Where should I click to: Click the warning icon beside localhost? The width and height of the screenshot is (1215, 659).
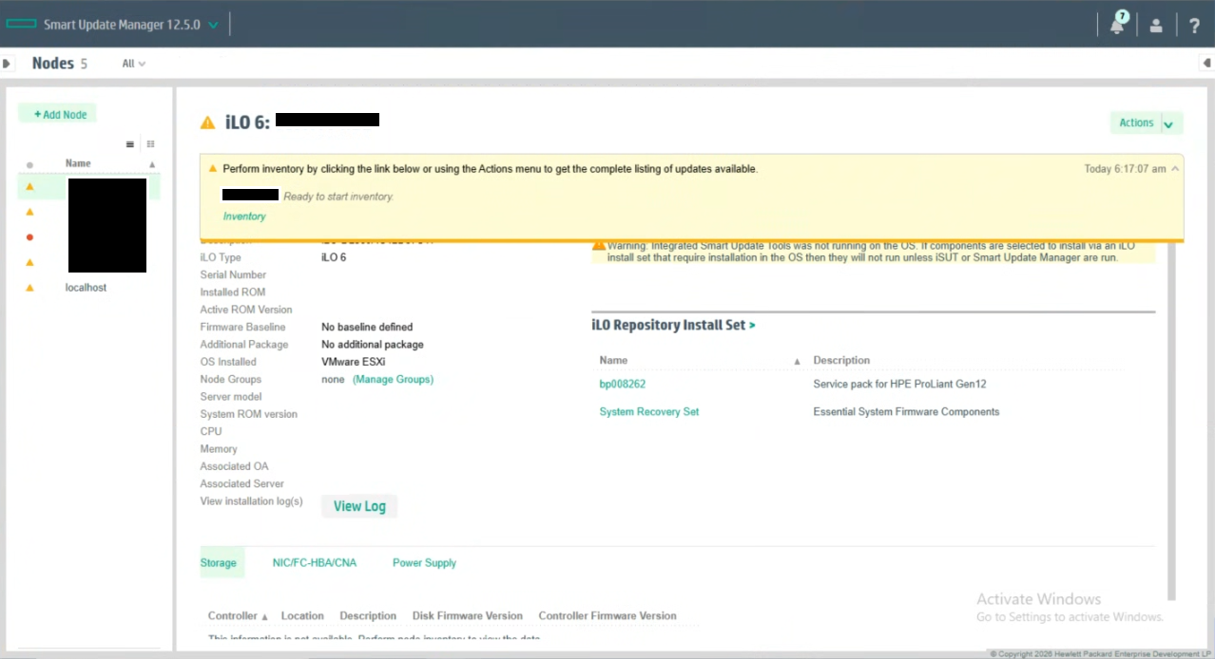coord(29,287)
